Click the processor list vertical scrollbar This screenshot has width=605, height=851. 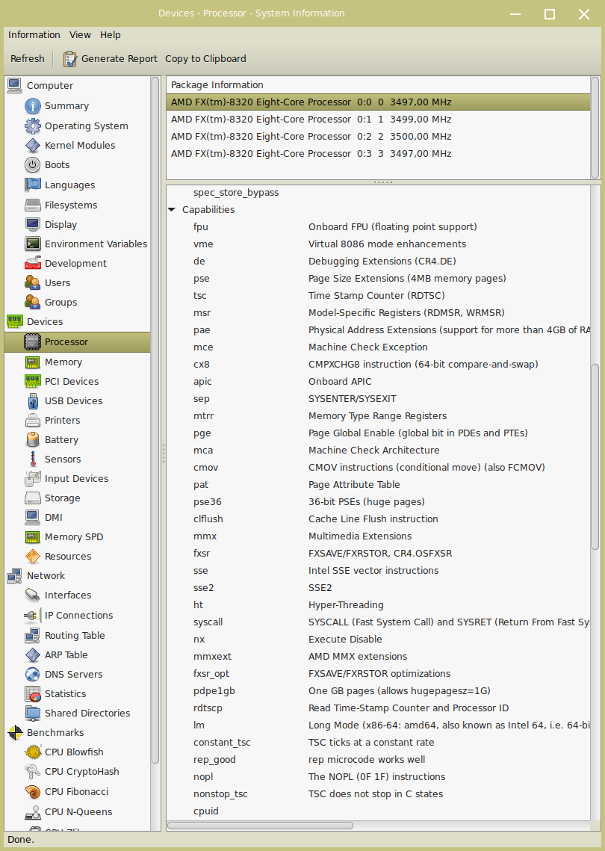click(x=595, y=128)
